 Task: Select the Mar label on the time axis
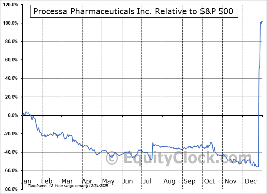click(x=67, y=181)
